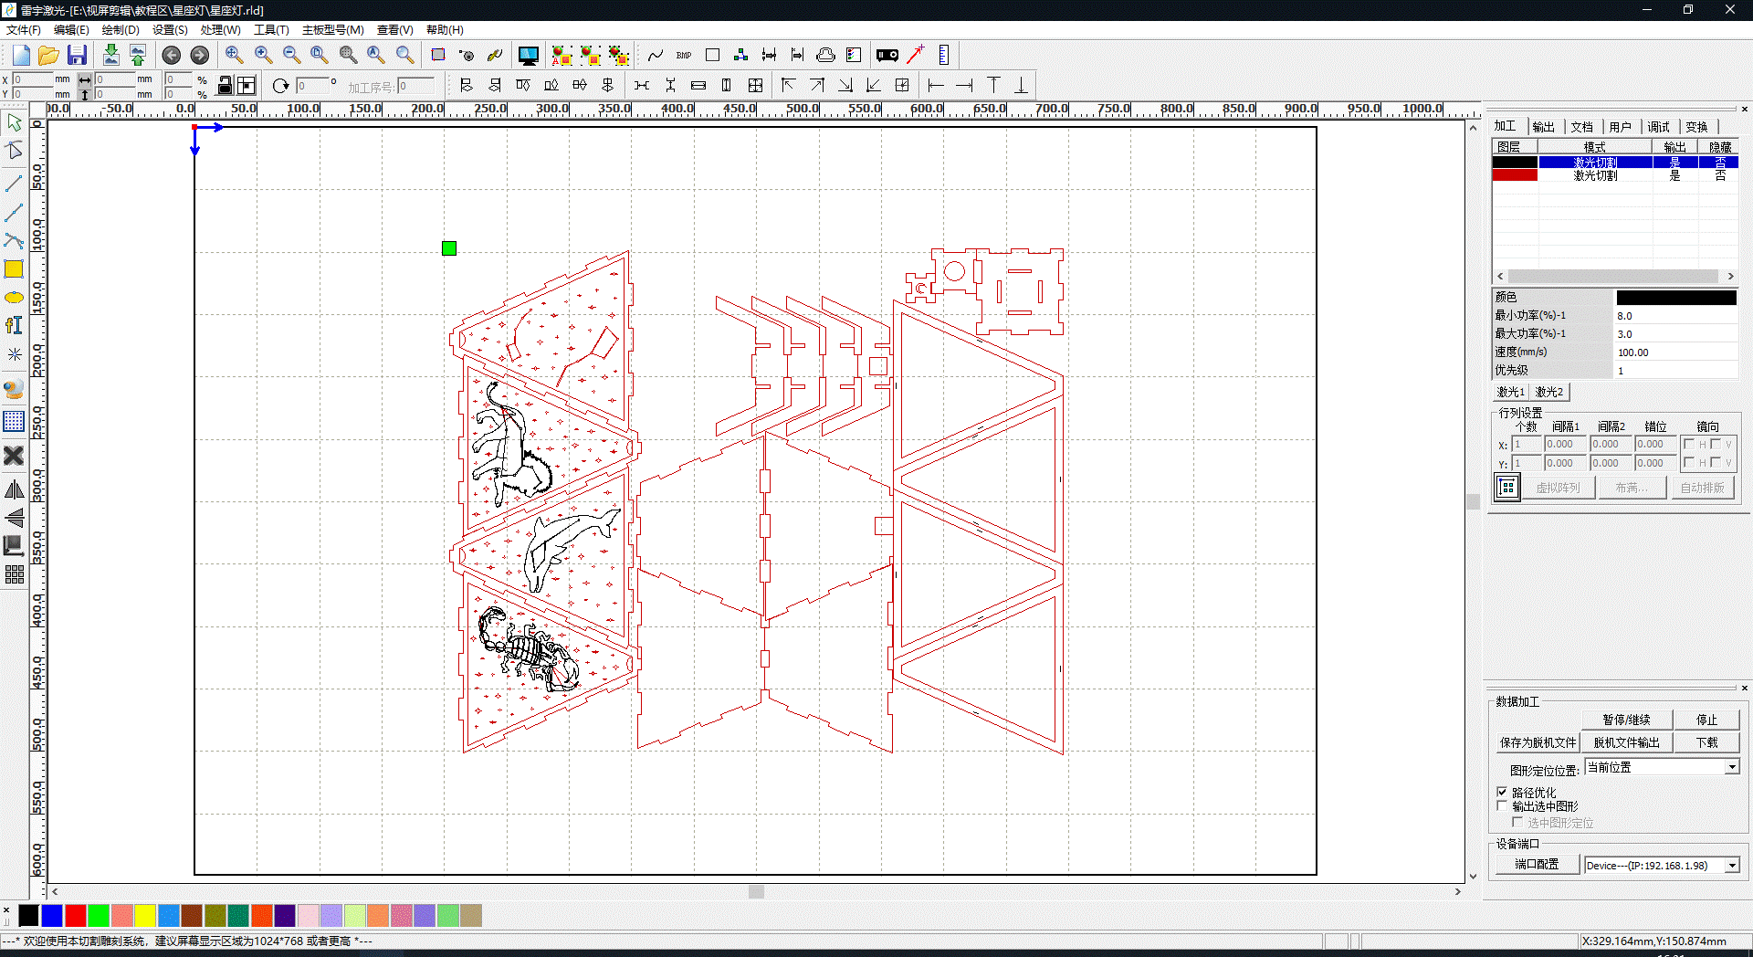1753x957 pixels.
Task: Open the device IP selection dropdown
Action: tap(1731, 865)
